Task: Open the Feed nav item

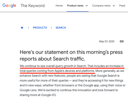Action: (122, 6)
